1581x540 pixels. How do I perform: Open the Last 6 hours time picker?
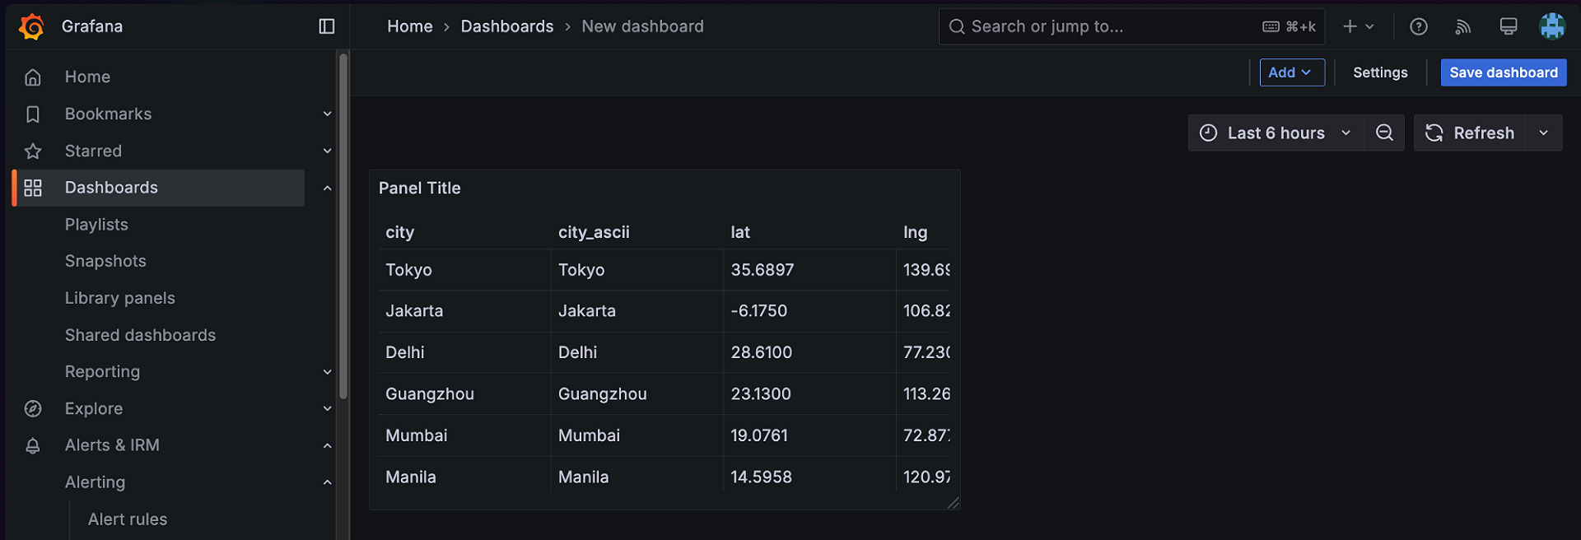1276,133
